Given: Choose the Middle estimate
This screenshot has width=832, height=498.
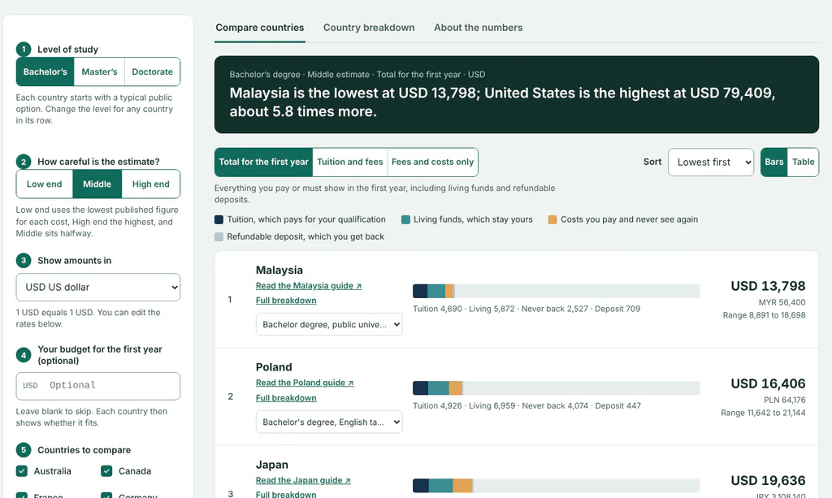Looking at the screenshot, I should point(97,184).
